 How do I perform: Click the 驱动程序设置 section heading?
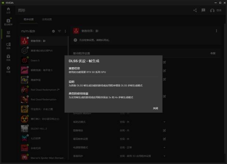click(x=82, y=53)
